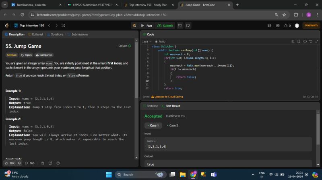The width and height of the screenshot is (322, 180).
Task: Share the problem link icon
Action: point(50,163)
